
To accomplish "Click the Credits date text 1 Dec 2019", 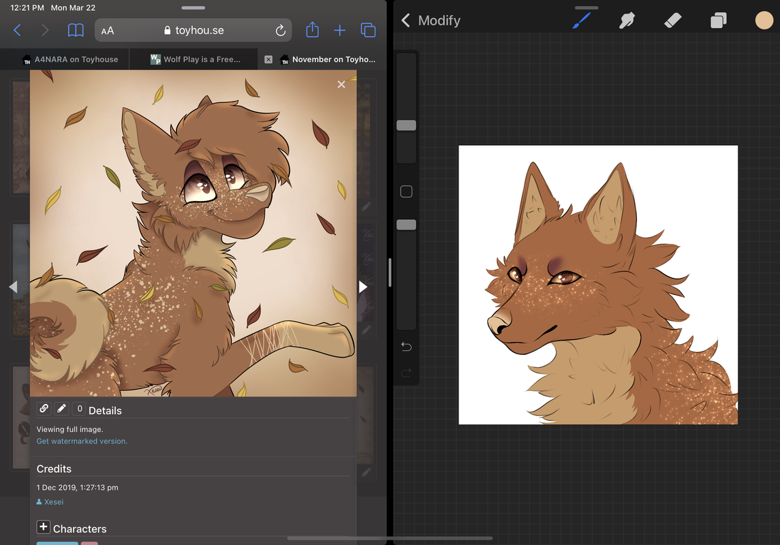I will point(77,487).
